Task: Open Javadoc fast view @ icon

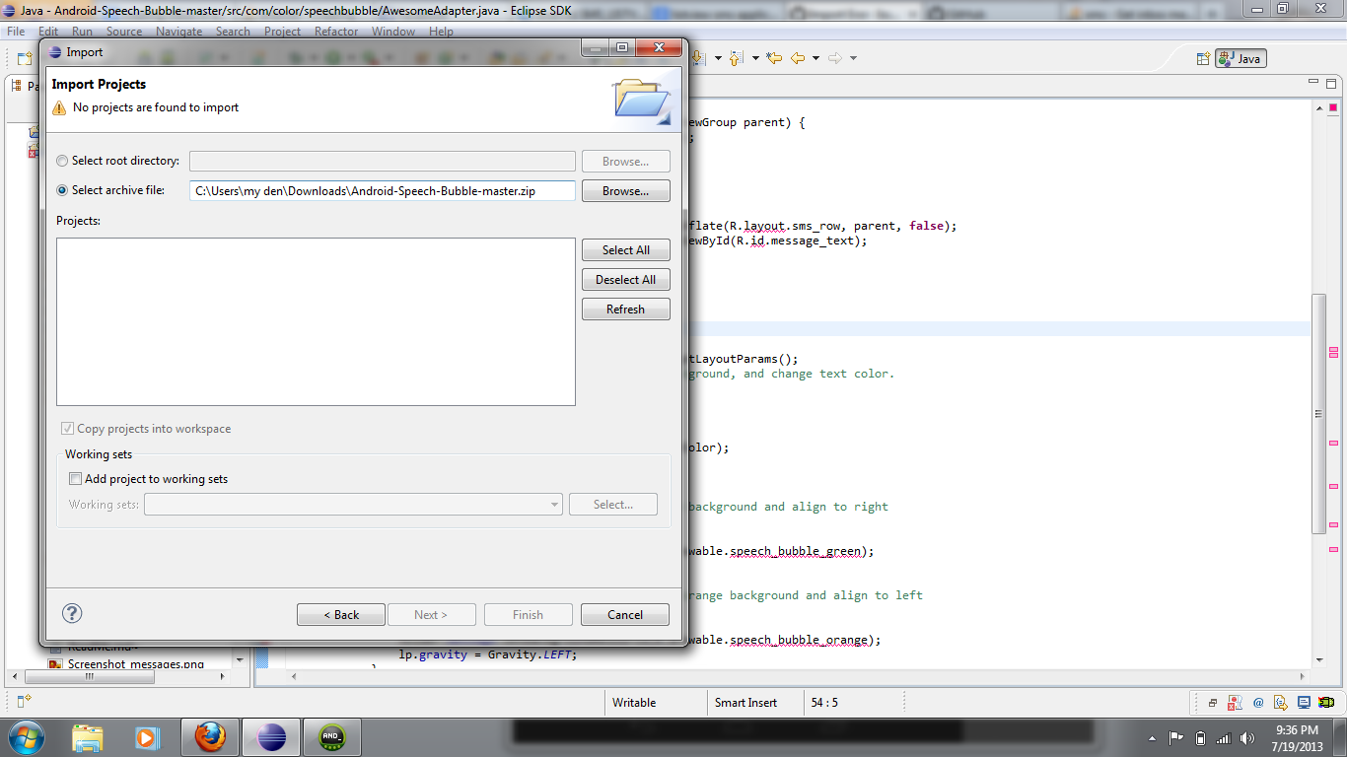Action: (1258, 703)
